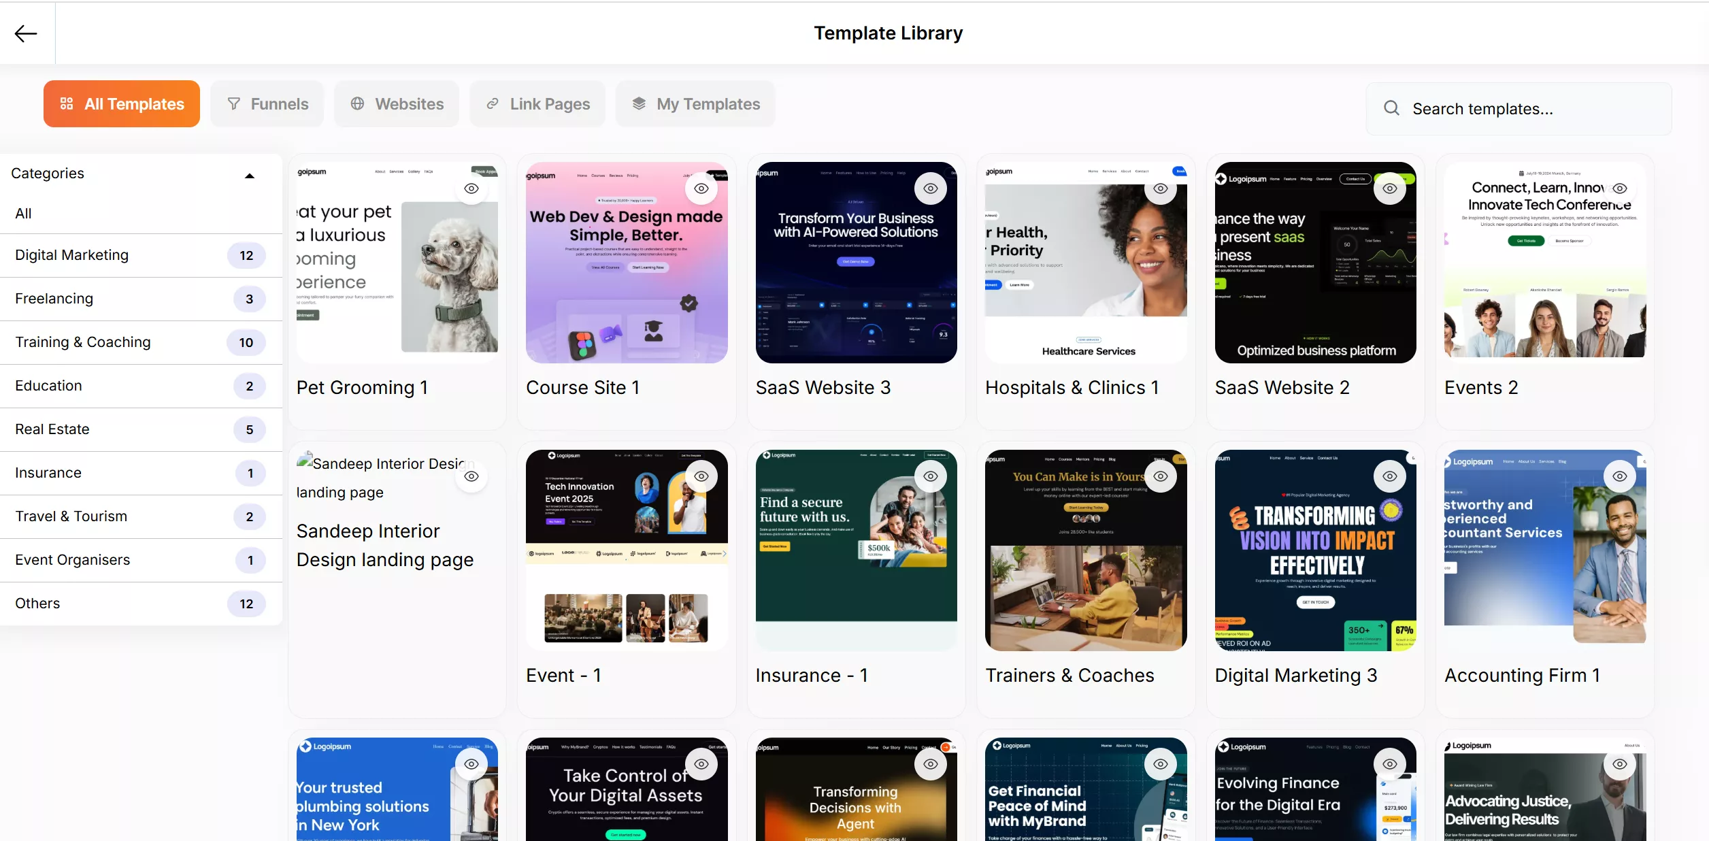Screen dimensions: 1709x841
Task: Preview Insurance - 1 via eye icon
Action: (x=931, y=476)
